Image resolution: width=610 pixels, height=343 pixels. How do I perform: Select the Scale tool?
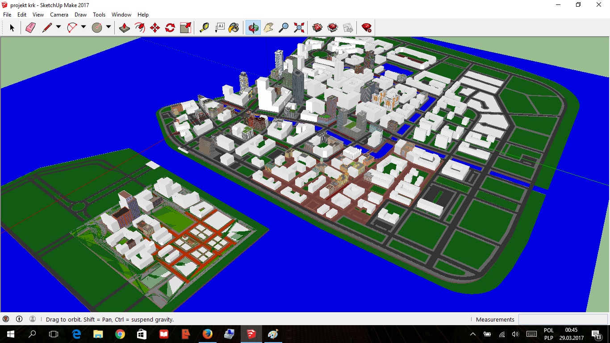tap(185, 28)
